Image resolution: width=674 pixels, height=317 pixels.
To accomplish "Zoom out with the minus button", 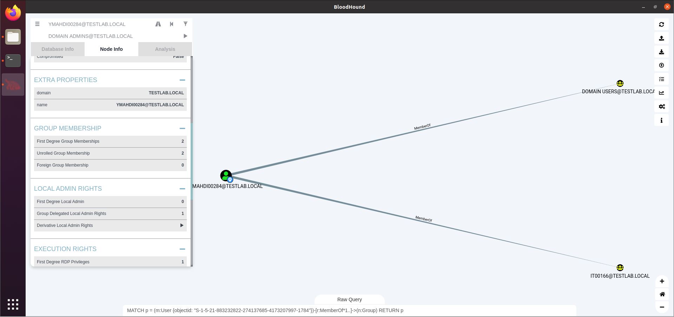I will pyautogui.click(x=662, y=307).
